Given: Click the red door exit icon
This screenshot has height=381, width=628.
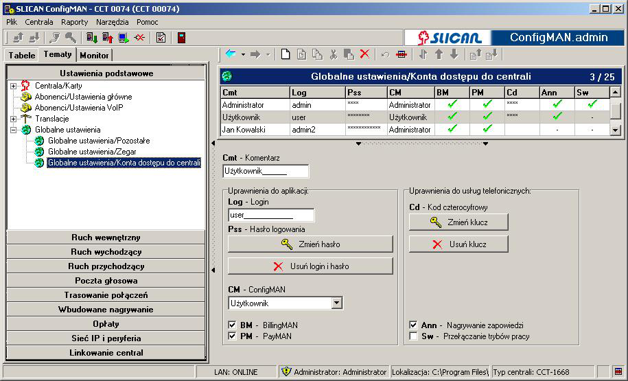Looking at the screenshot, I should pos(181,38).
